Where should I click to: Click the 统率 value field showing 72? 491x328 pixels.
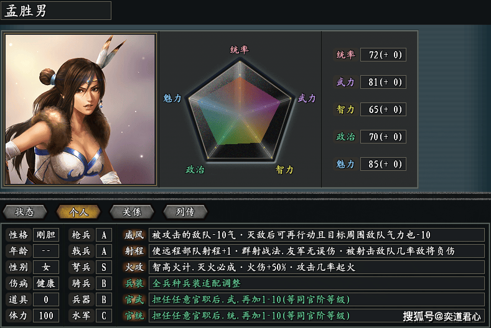tap(383, 55)
